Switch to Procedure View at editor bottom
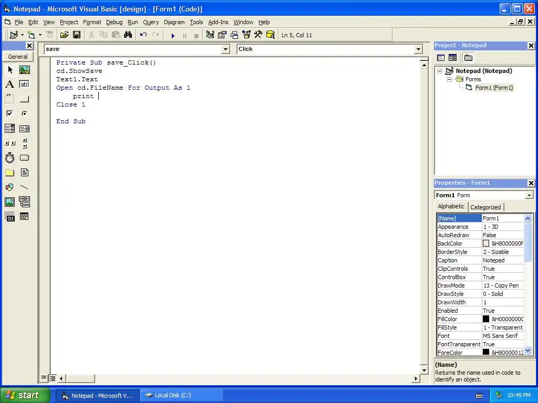Viewport: 538px width, 403px height. pos(44,378)
